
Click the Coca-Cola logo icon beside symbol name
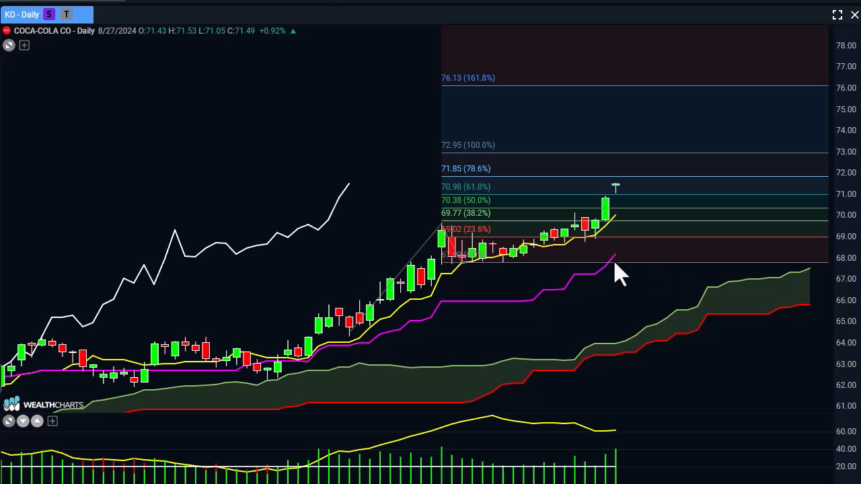point(7,31)
